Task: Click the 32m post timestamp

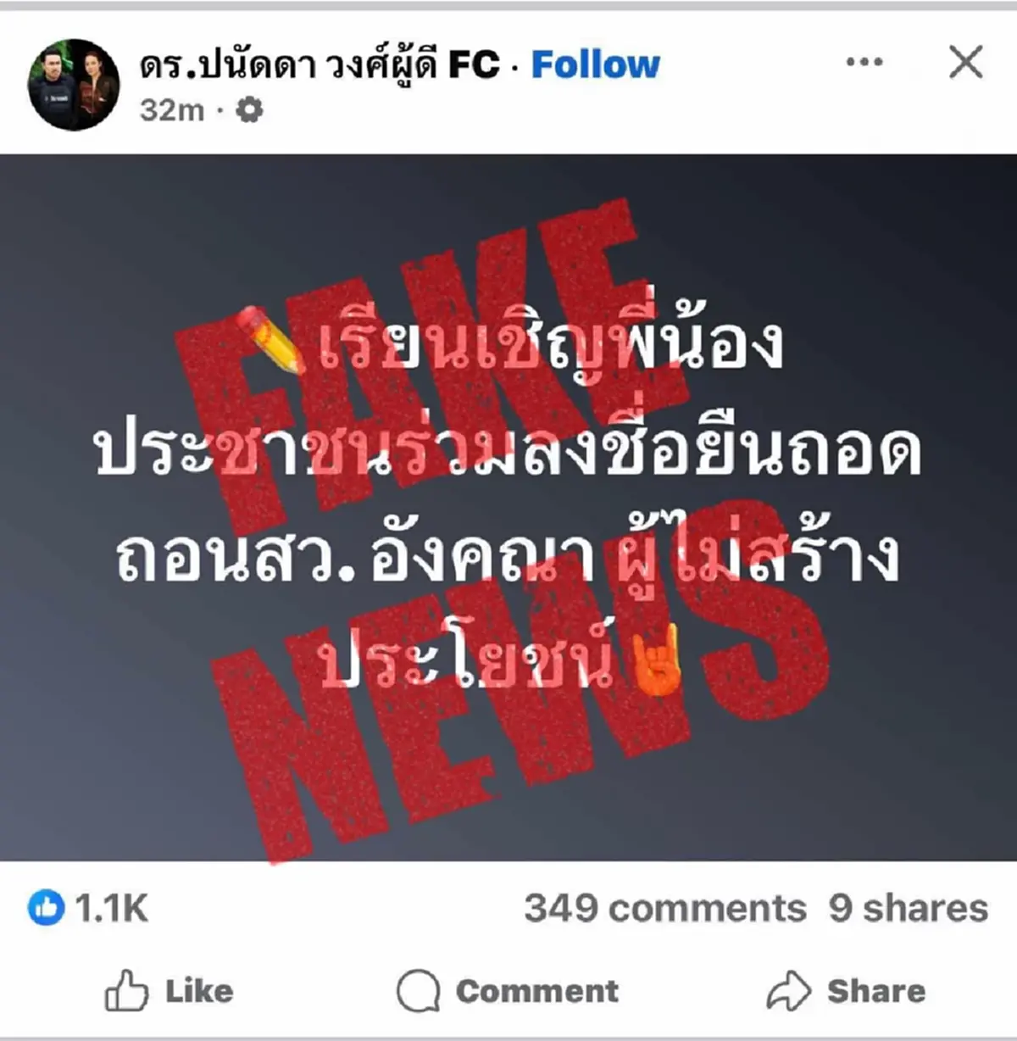Action: point(172,110)
